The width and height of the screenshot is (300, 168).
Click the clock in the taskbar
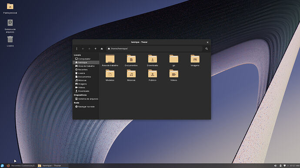point(294,166)
